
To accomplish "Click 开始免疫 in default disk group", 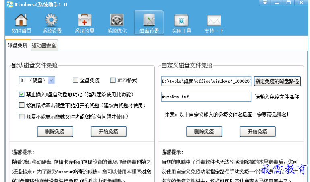I will point(108,131).
